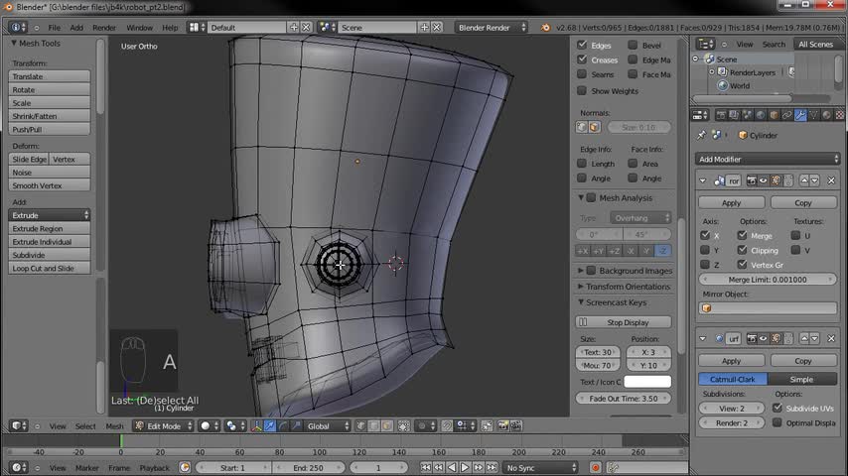Open the Modifiers tab wrench icon
This screenshot has width=848, height=476.
(x=800, y=115)
